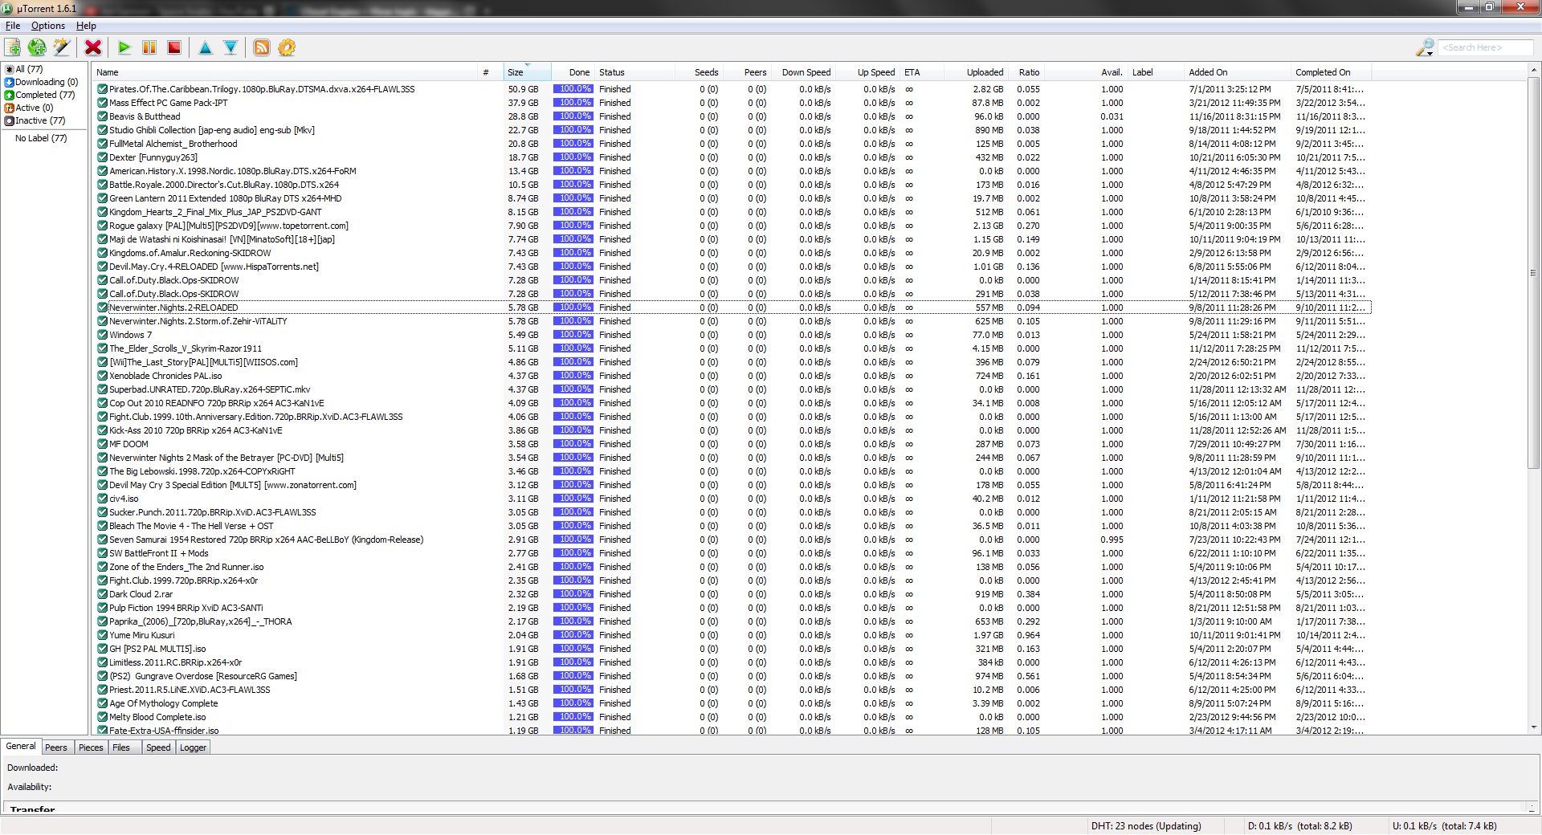Image resolution: width=1542 pixels, height=835 pixels.
Task: Switch to the Peers tab
Action: [56, 747]
